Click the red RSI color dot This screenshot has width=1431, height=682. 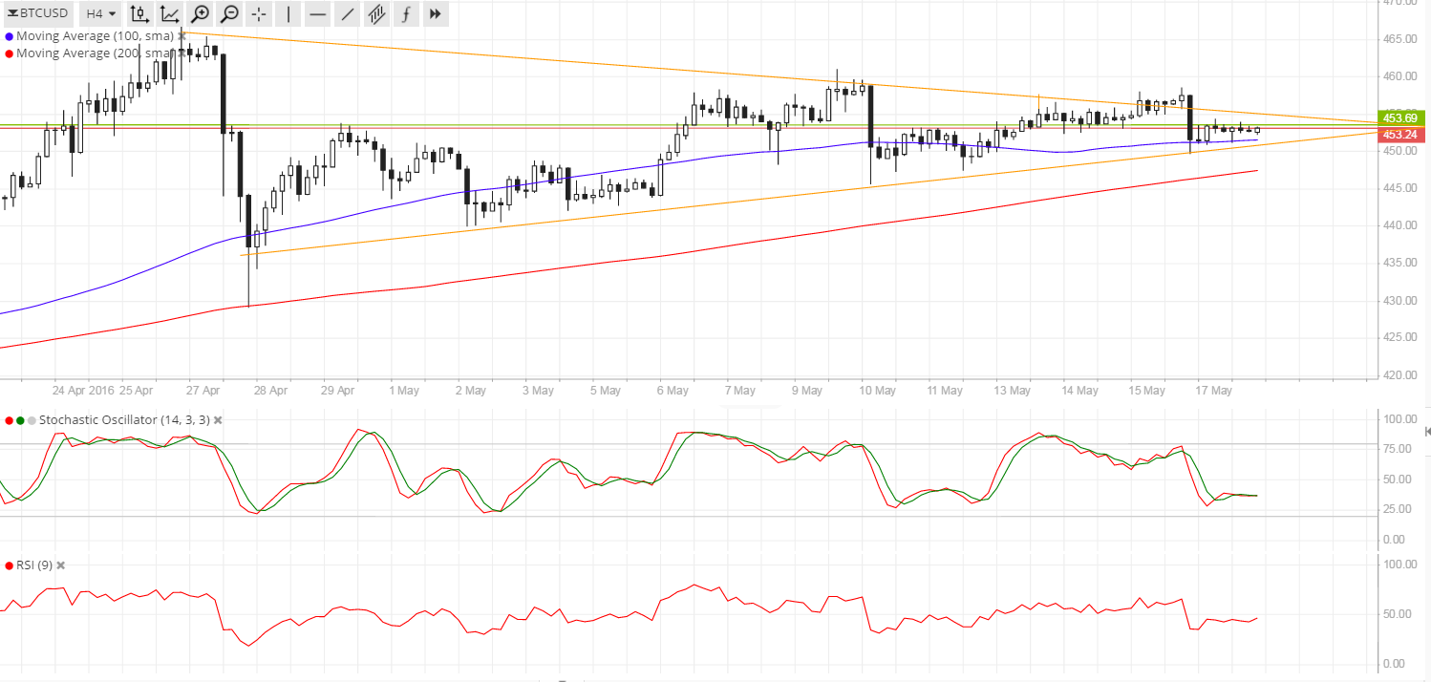10,565
